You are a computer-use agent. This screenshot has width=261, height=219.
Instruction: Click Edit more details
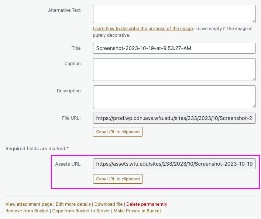[73, 204]
